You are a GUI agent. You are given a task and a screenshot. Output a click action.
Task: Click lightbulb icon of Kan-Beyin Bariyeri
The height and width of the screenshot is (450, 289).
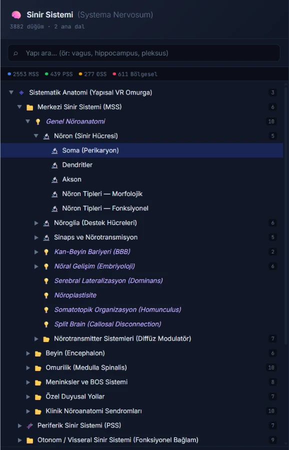pyautogui.click(x=46, y=252)
